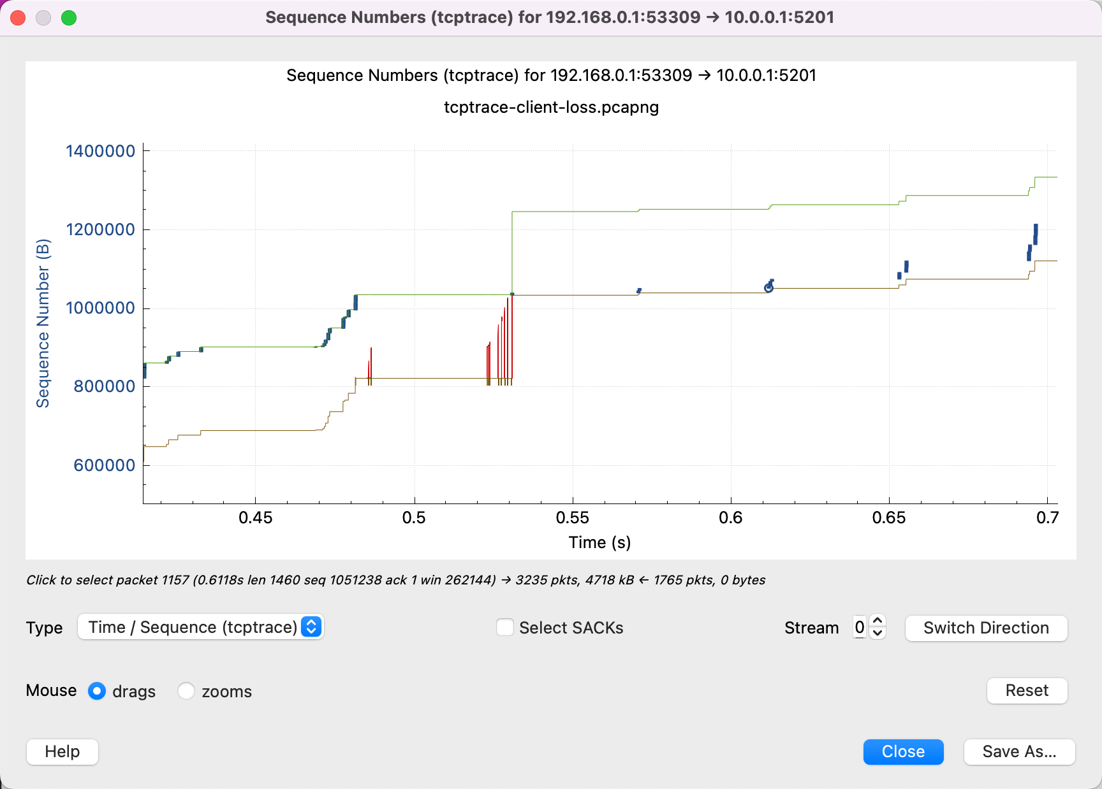Click the blue segment cluster near 0.695s
This screenshot has height=789, width=1102.
click(1032, 242)
